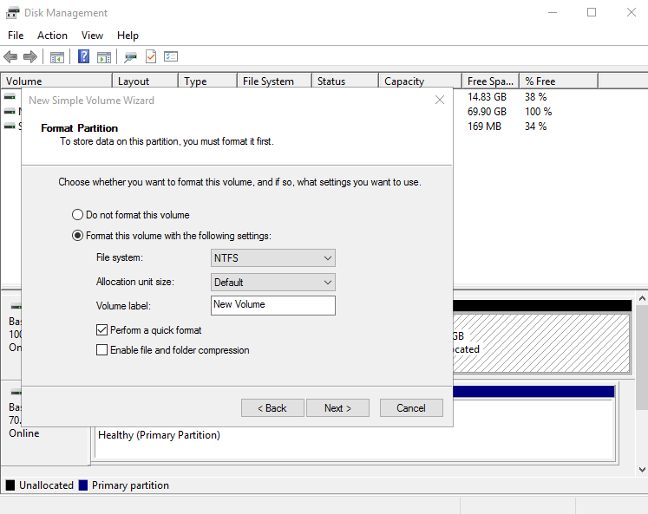Open the File system NTFS dropdown
Image resolution: width=648 pixels, height=514 pixels.
pyautogui.click(x=273, y=258)
